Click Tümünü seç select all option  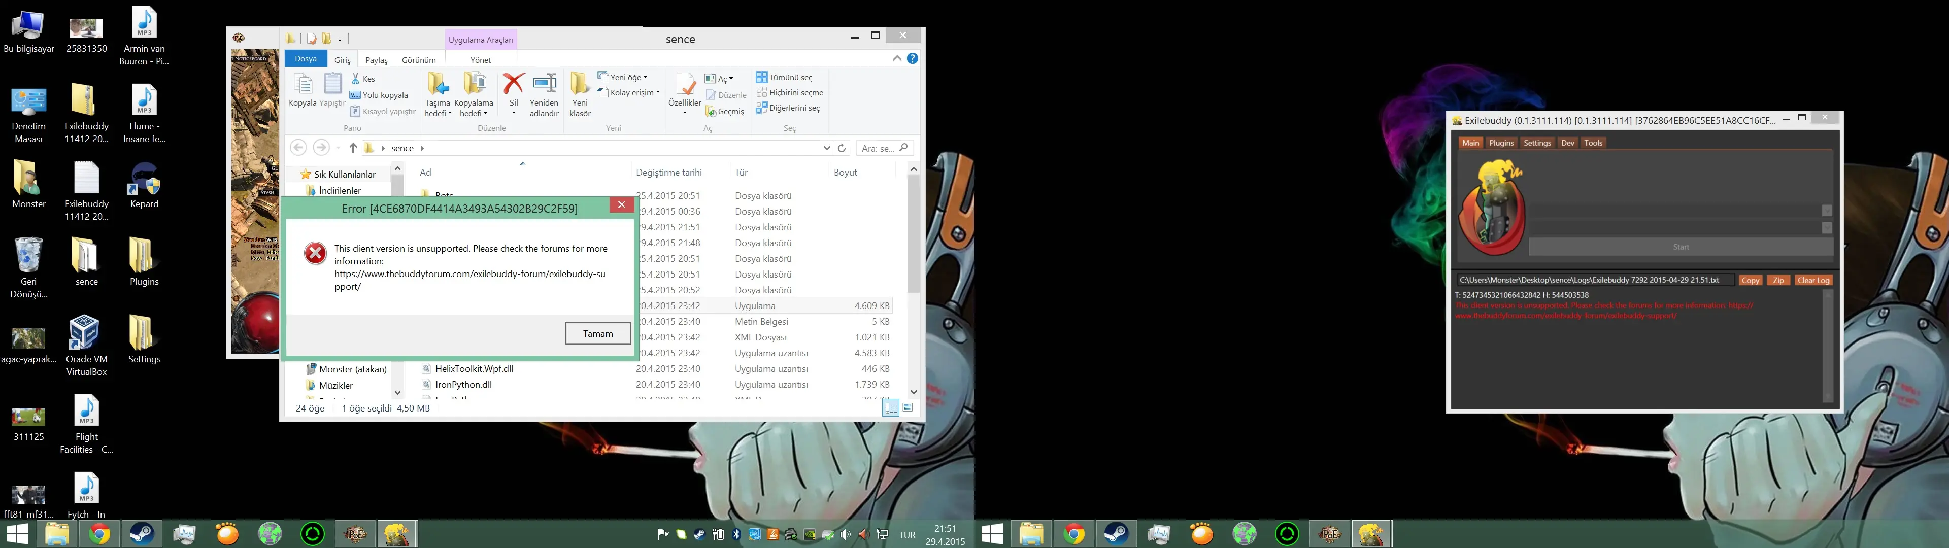[x=784, y=77]
